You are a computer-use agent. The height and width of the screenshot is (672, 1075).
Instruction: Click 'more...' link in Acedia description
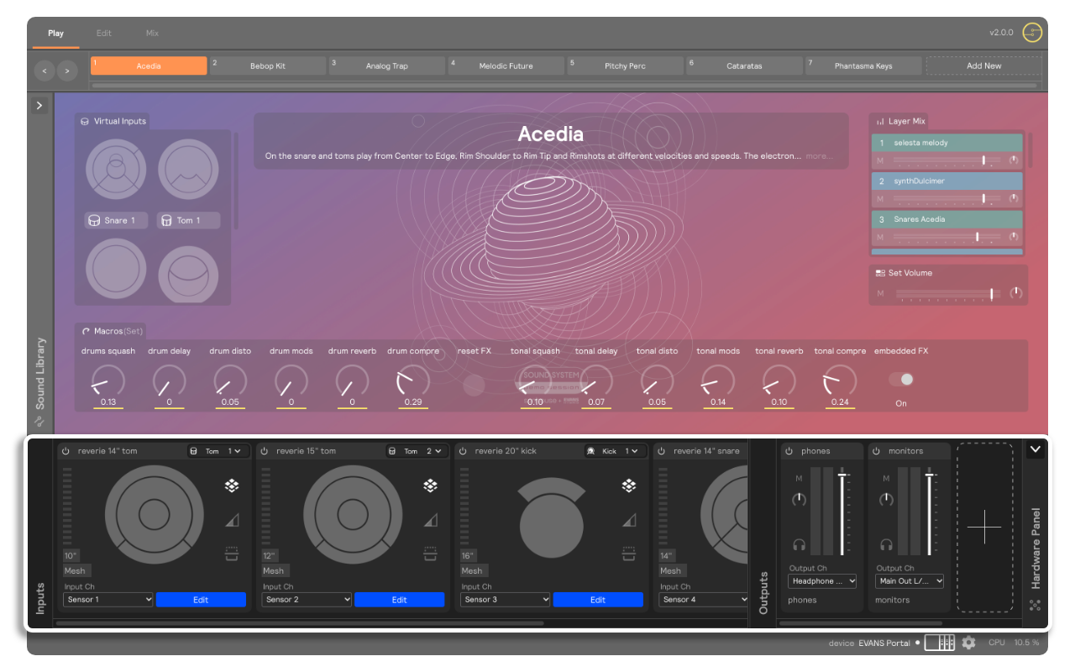[819, 156]
